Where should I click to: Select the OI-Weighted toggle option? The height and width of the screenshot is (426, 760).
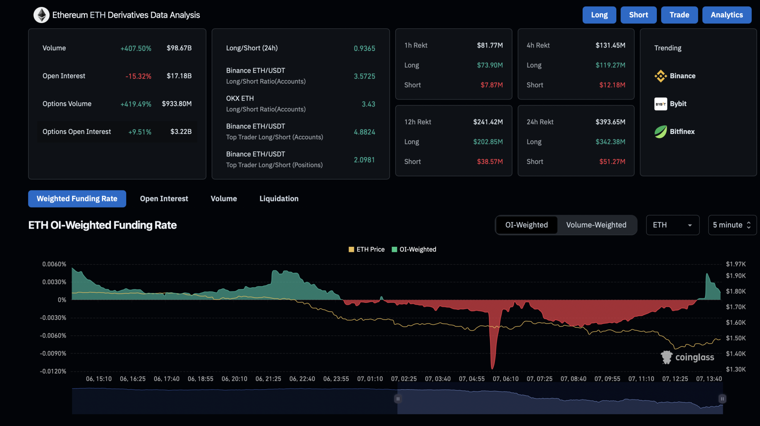pyautogui.click(x=526, y=225)
